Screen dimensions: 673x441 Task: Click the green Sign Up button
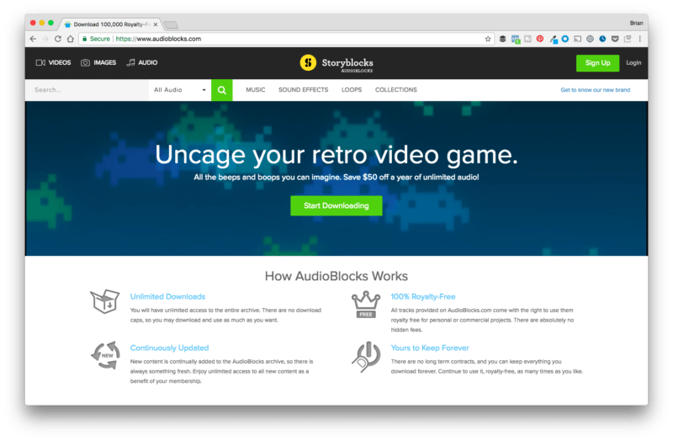pyautogui.click(x=597, y=63)
